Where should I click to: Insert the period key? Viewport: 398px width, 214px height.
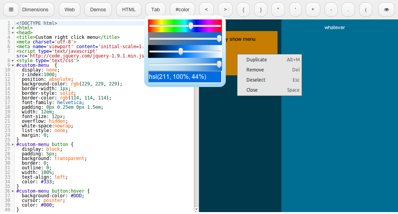[348, 10]
